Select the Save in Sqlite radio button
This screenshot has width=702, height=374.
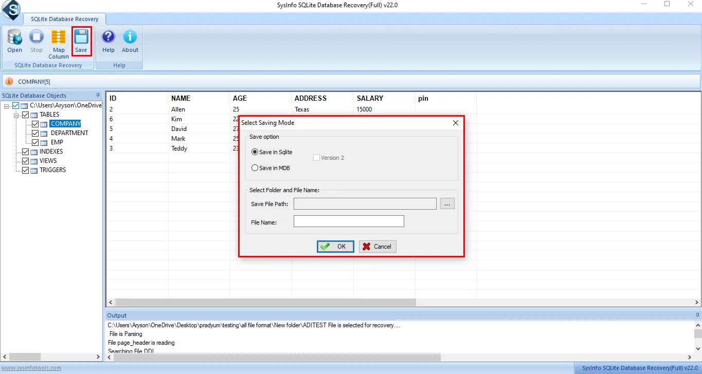[x=255, y=152]
